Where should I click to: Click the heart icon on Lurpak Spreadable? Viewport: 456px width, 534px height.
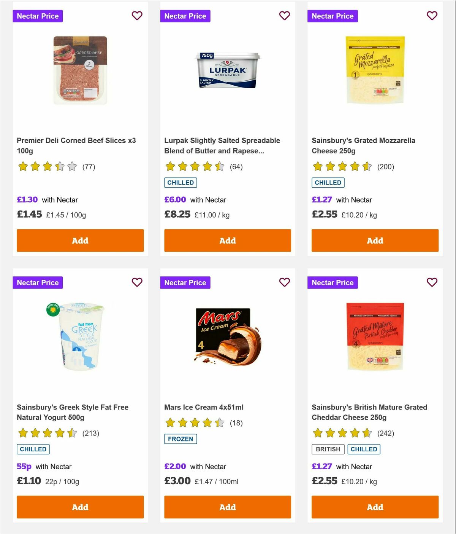284,16
